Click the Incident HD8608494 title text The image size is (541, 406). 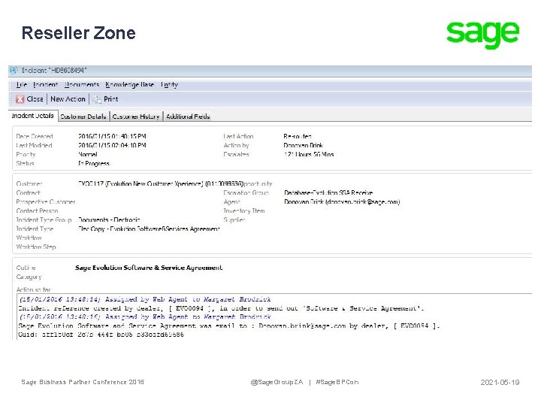(x=54, y=71)
